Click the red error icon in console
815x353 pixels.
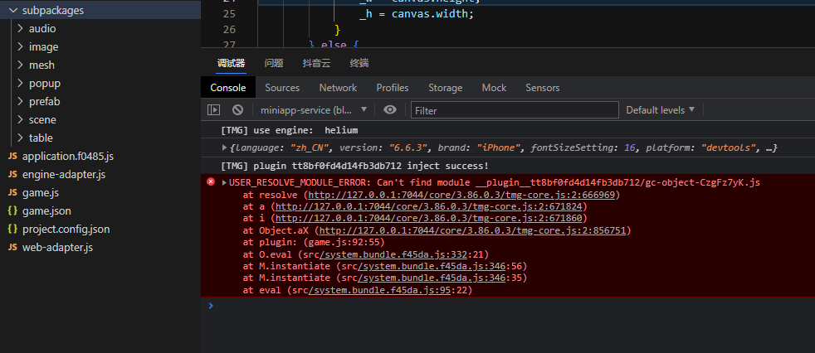(211, 182)
